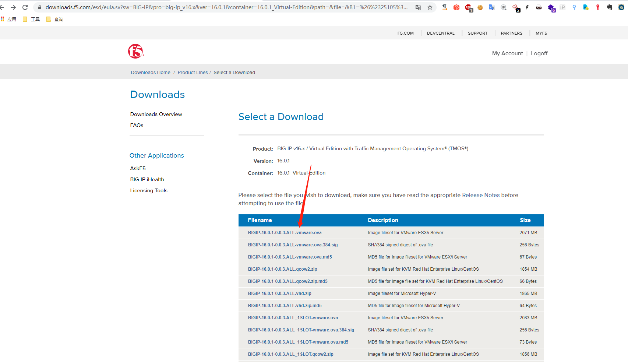Screen dimensions: 628x362
Task: Click the round profile avatar icon
Action: 621,7
